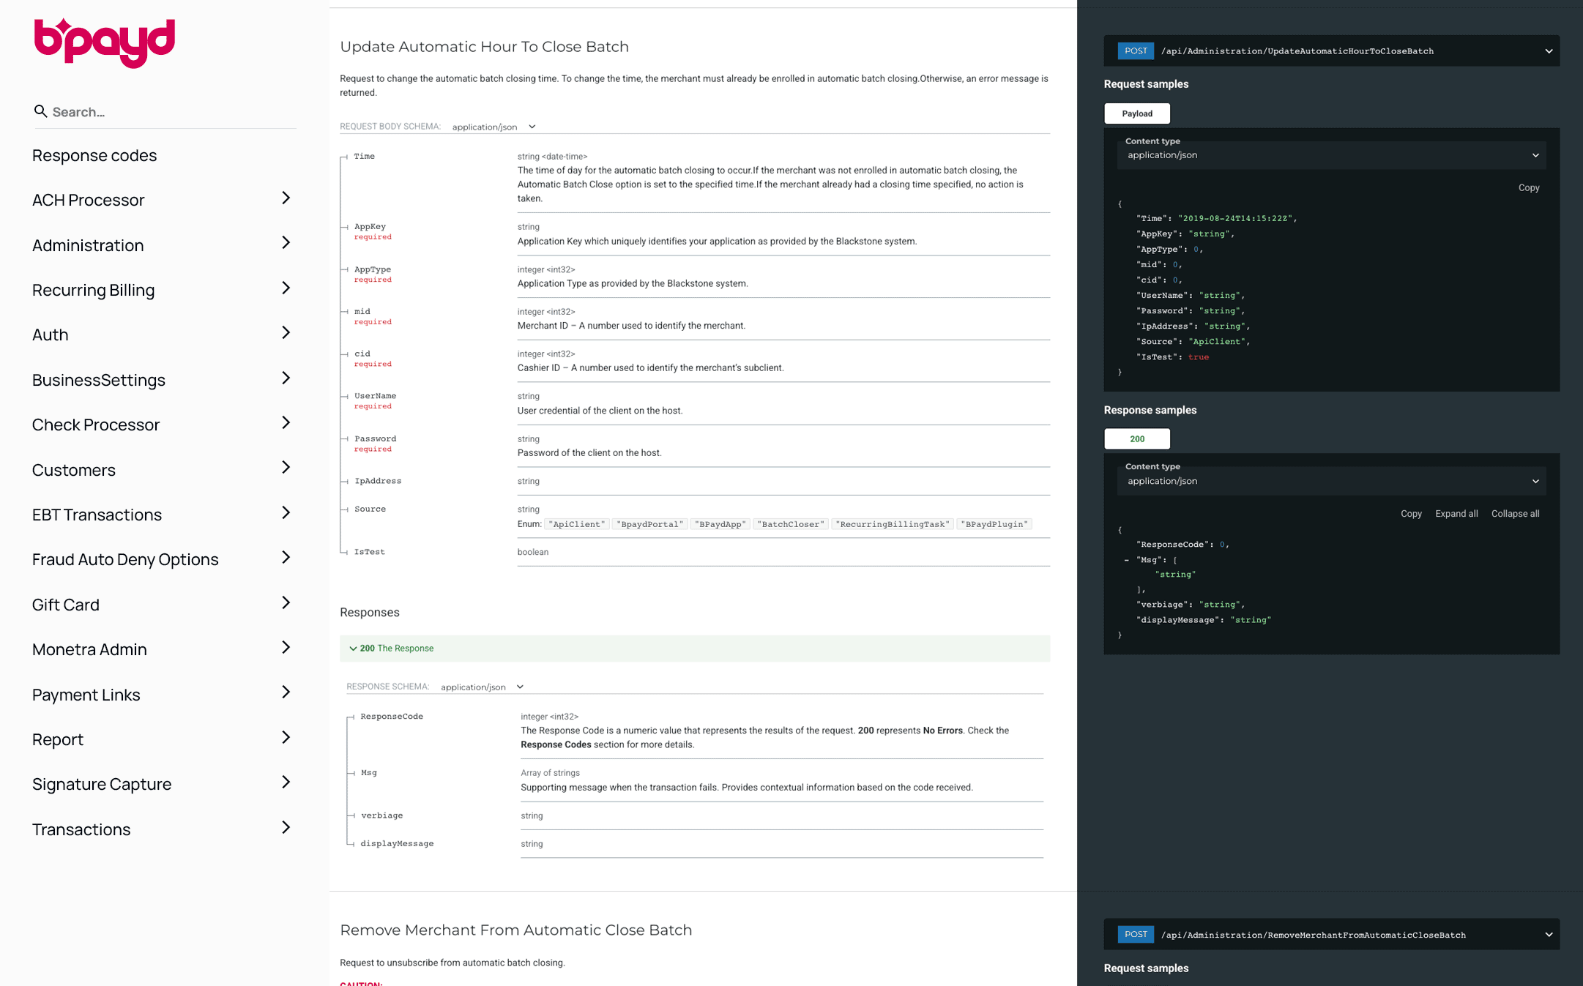Expand the Check Processor chevron
Image resolution: width=1583 pixels, height=986 pixels.
pyautogui.click(x=286, y=423)
